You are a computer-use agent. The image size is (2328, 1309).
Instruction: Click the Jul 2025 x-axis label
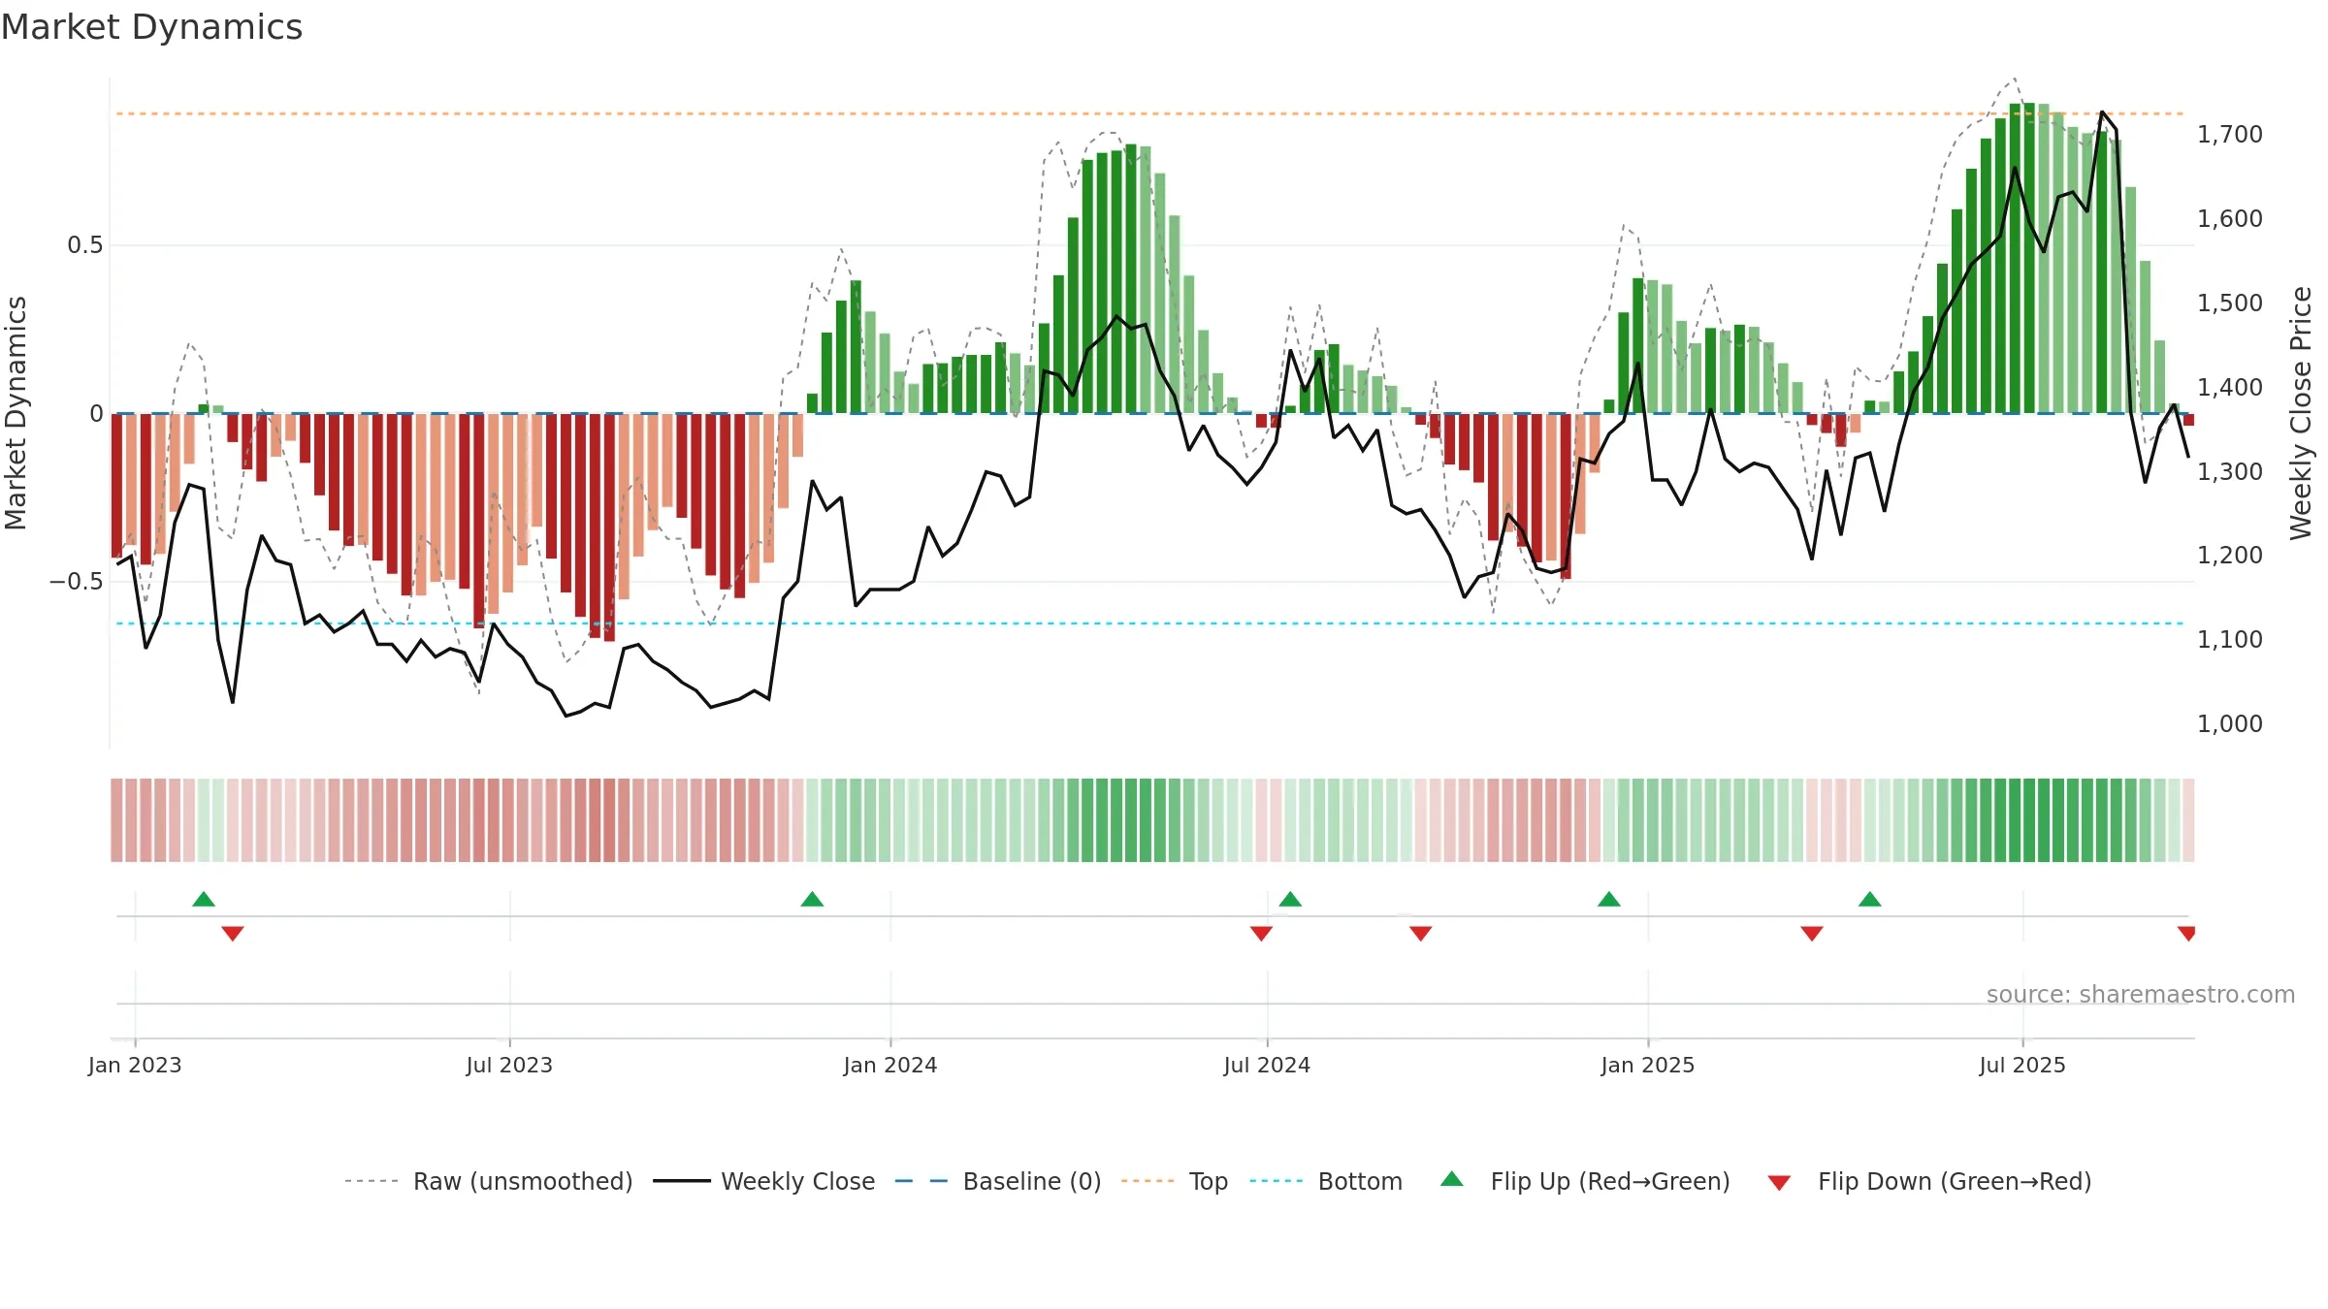pos(2022,1065)
